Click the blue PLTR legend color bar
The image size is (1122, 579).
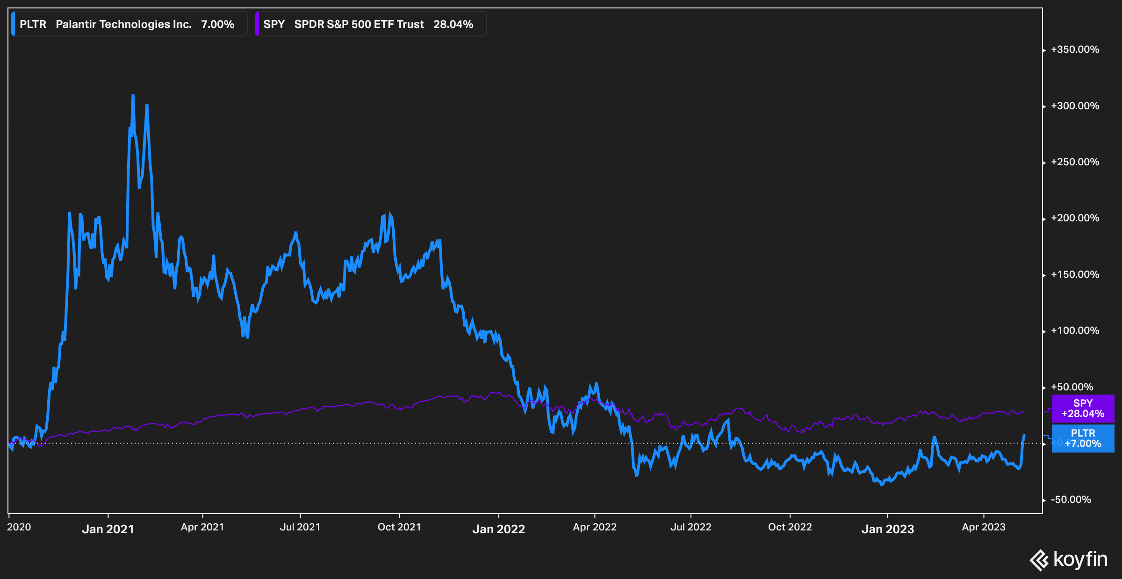coord(13,24)
